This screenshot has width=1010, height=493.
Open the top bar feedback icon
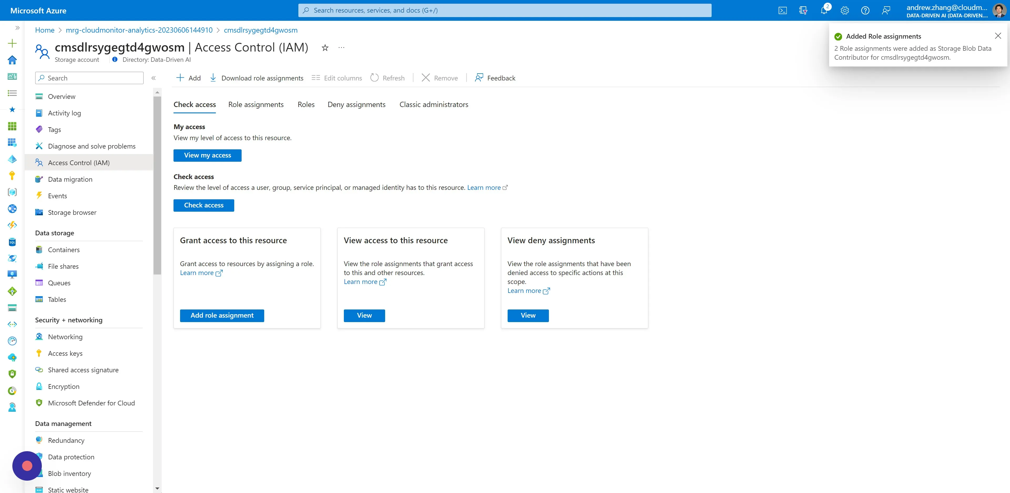pyautogui.click(x=886, y=11)
